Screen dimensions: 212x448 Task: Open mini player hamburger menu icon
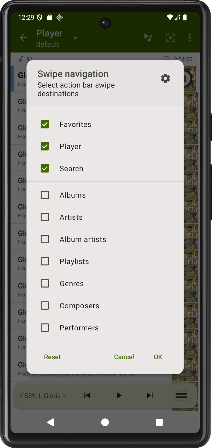pyautogui.click(x=181, y=396)
